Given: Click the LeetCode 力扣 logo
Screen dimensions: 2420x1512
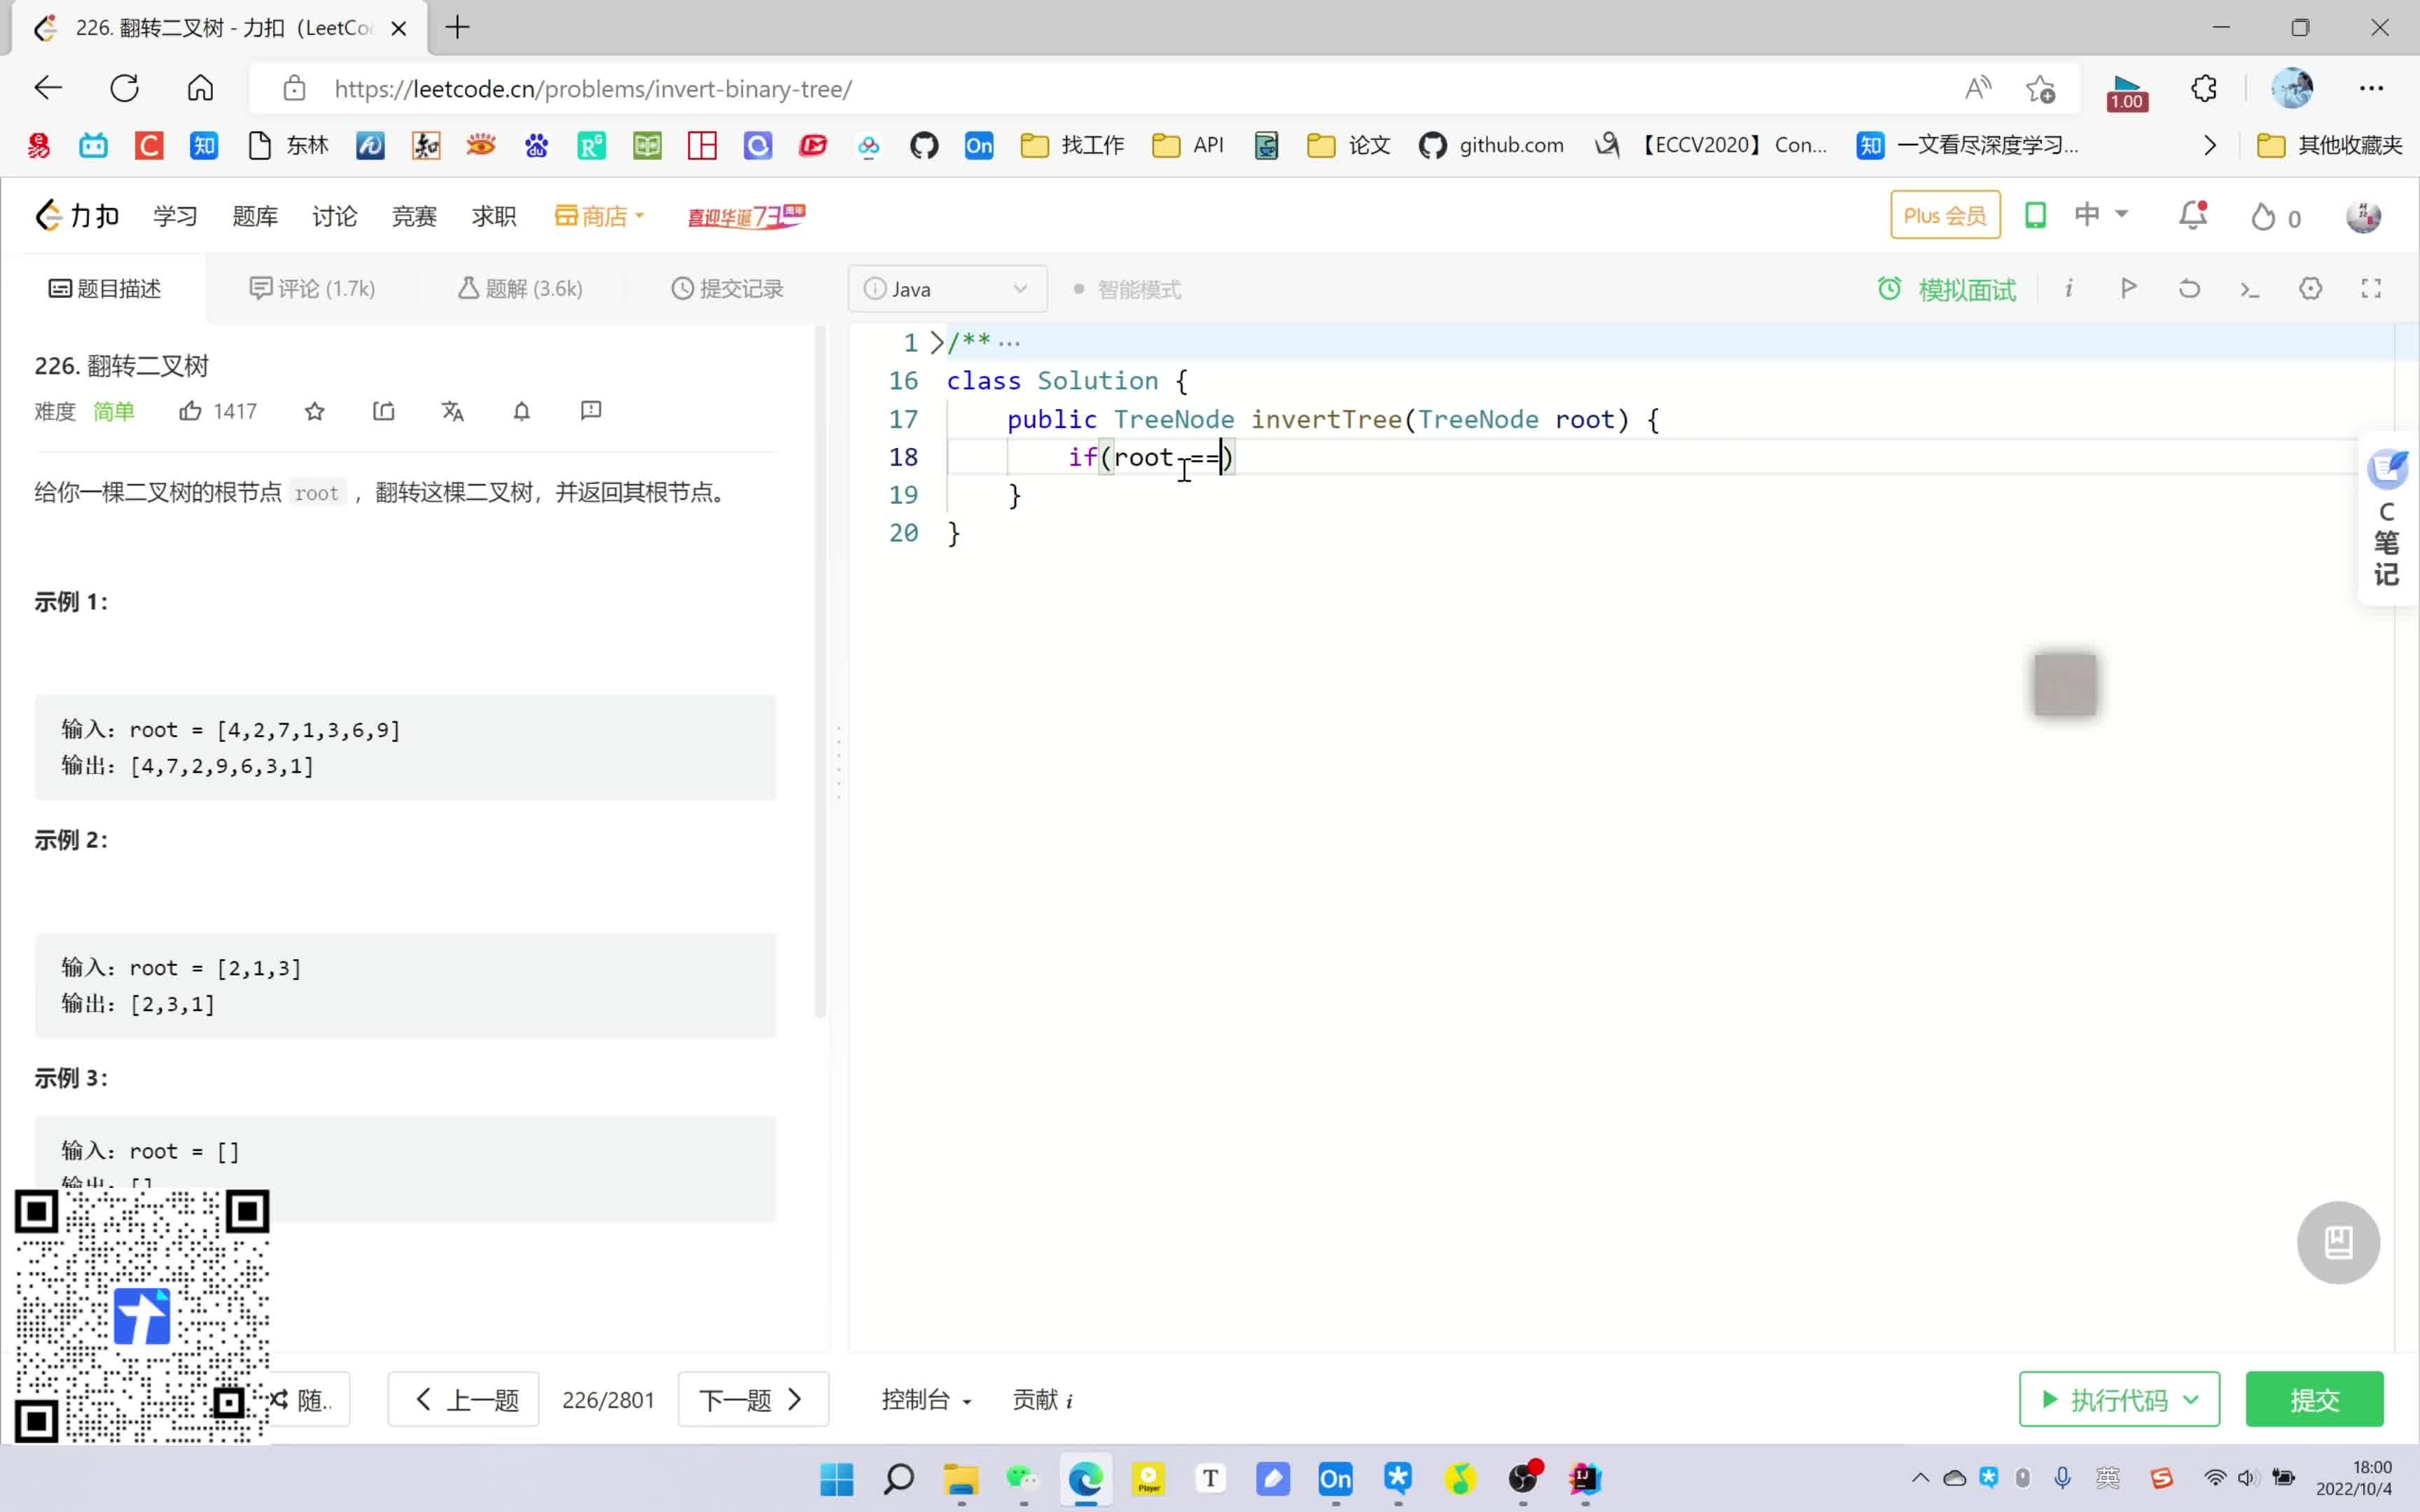Looking at the screenshot, I should coord(77,216).
